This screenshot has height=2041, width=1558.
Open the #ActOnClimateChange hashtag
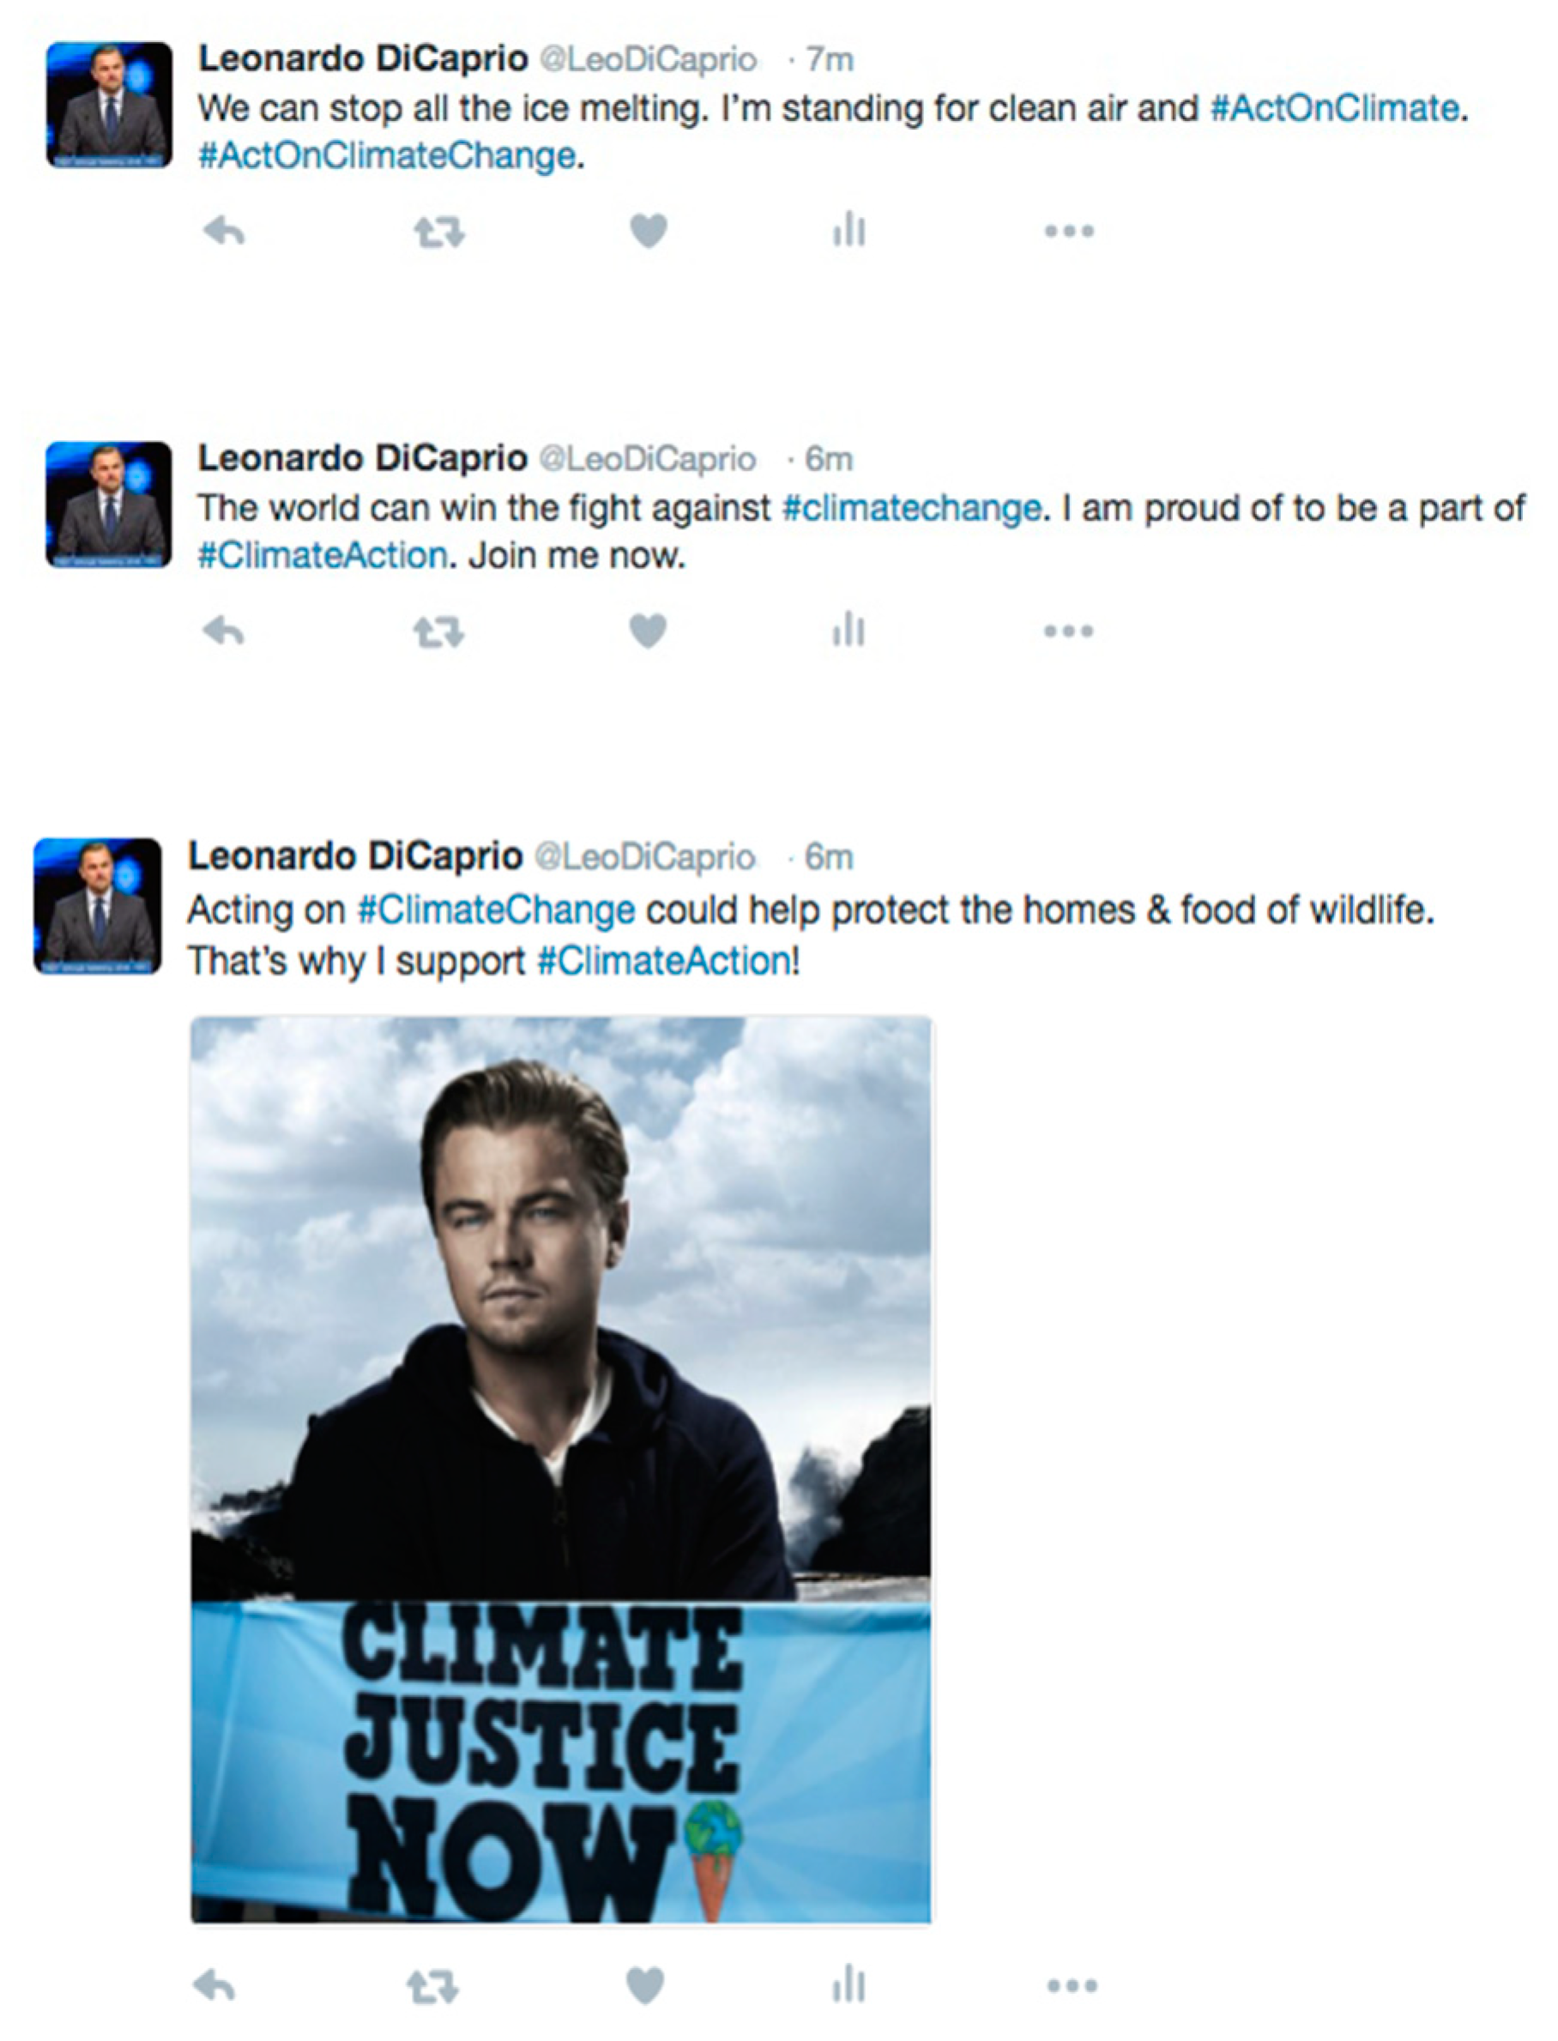pyautogui.click(x=386, y=156)
